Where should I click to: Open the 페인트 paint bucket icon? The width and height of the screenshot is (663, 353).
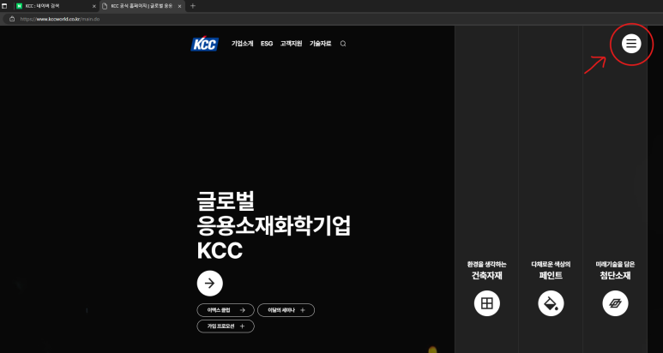551,303
